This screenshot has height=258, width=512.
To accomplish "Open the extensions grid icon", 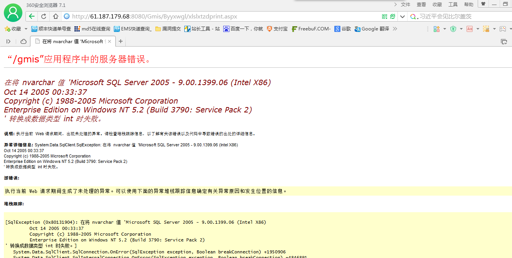I will click(436, 29).
